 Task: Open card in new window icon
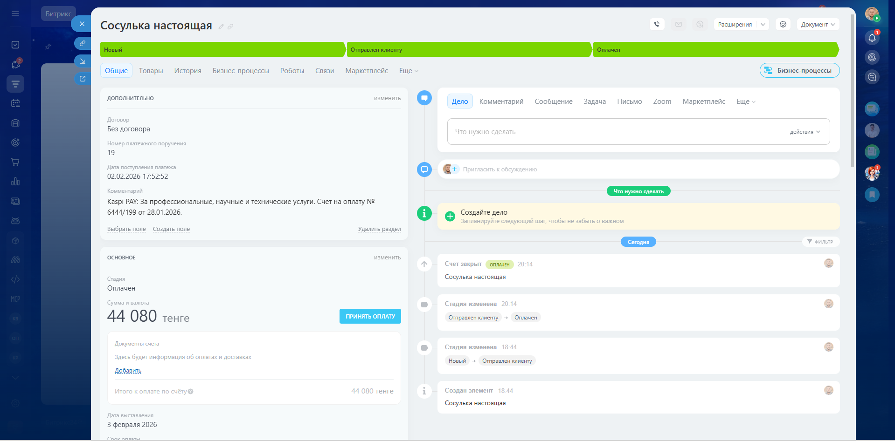[x=83, y=79]
